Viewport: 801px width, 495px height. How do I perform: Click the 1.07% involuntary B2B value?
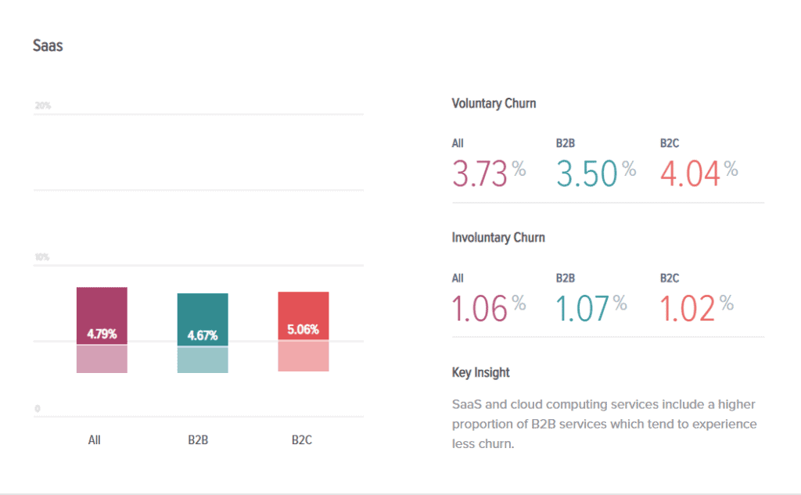591,308
